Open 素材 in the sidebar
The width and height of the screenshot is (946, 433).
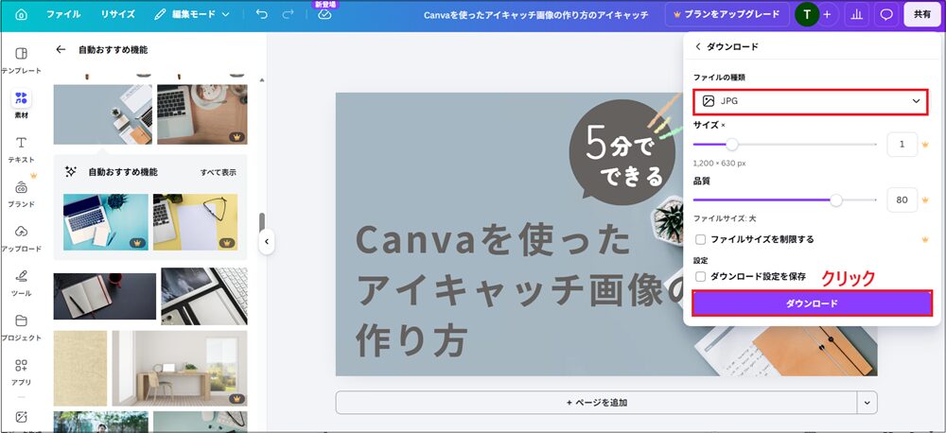(x=21, y=104)
